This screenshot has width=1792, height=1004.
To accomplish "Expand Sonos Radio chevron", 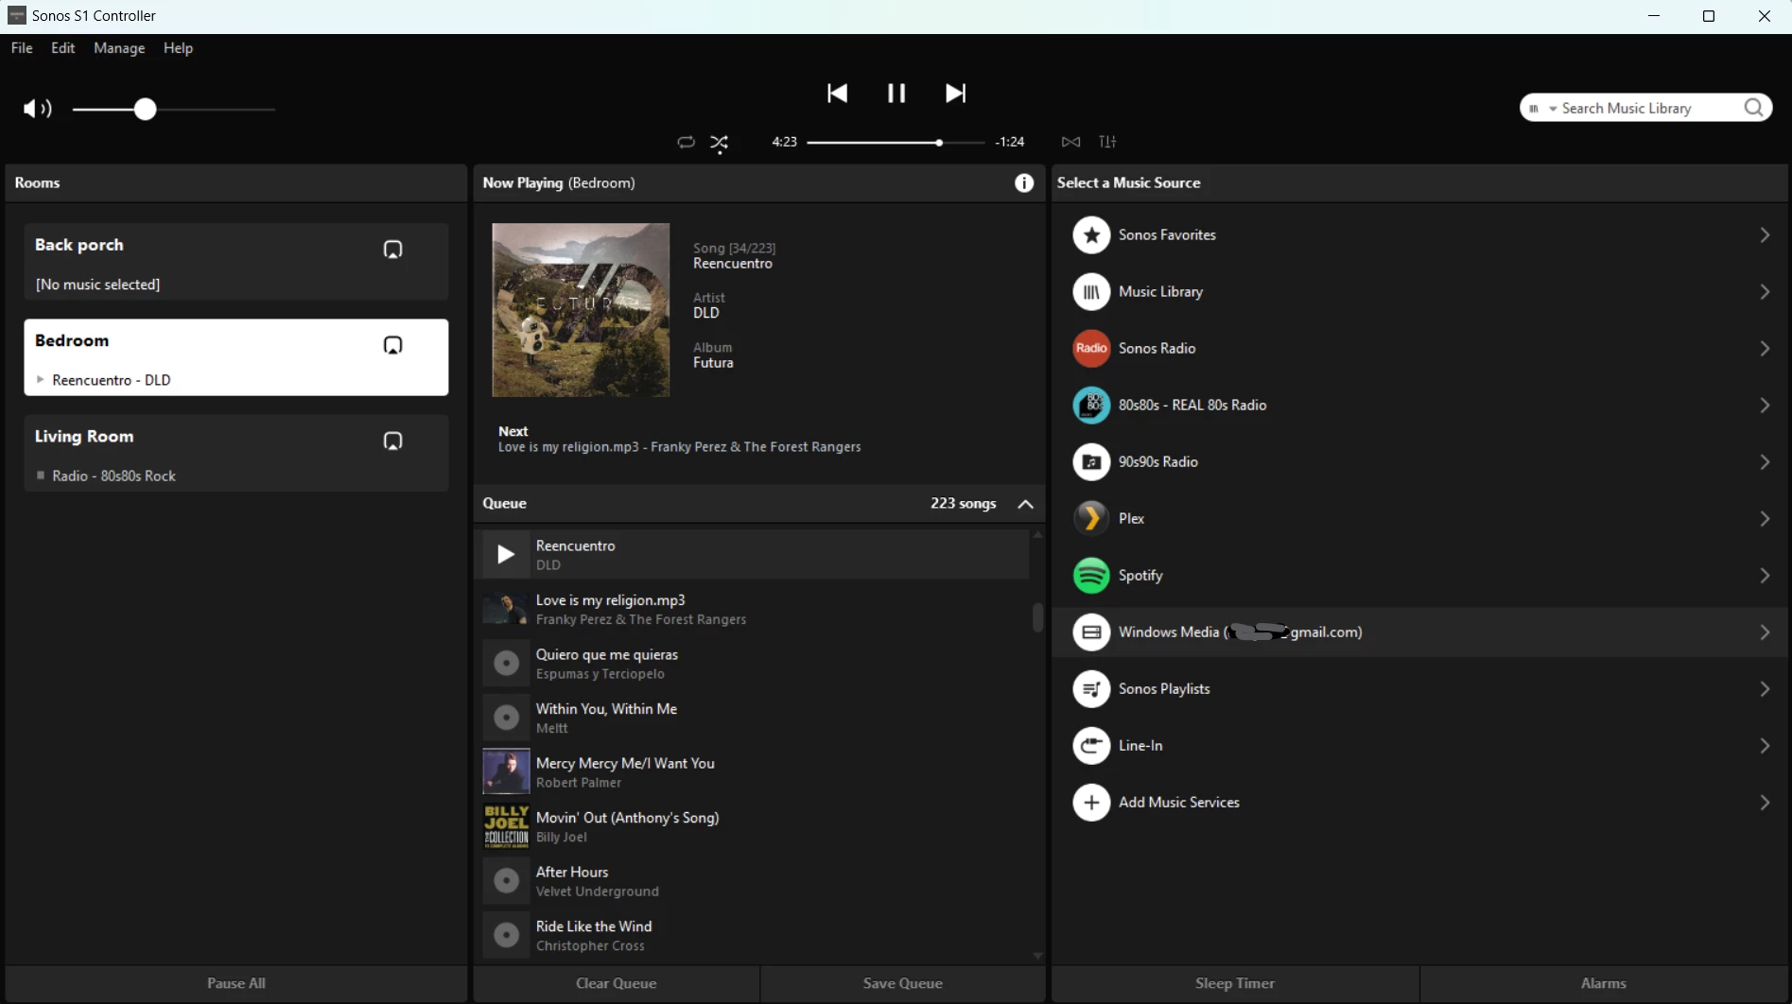I will pos(1765,348).
